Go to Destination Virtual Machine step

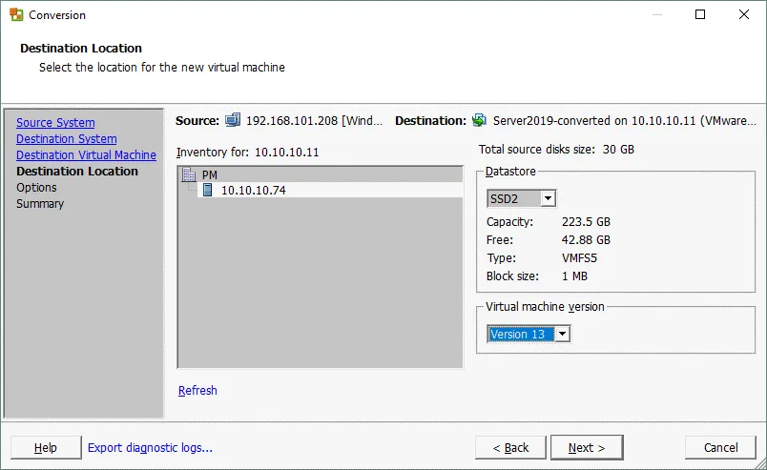coord(86,155)
